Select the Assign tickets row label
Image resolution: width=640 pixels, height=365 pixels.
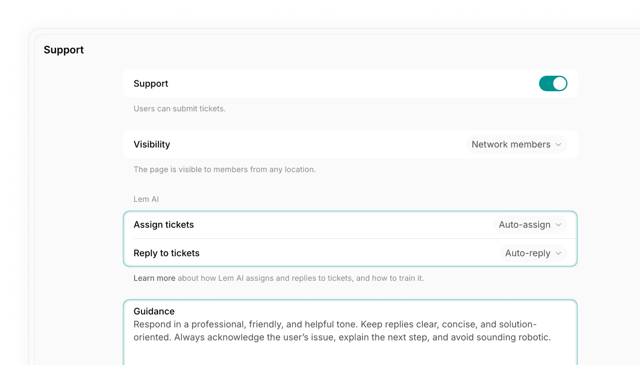pyautogui.click(x=163, y=225)
